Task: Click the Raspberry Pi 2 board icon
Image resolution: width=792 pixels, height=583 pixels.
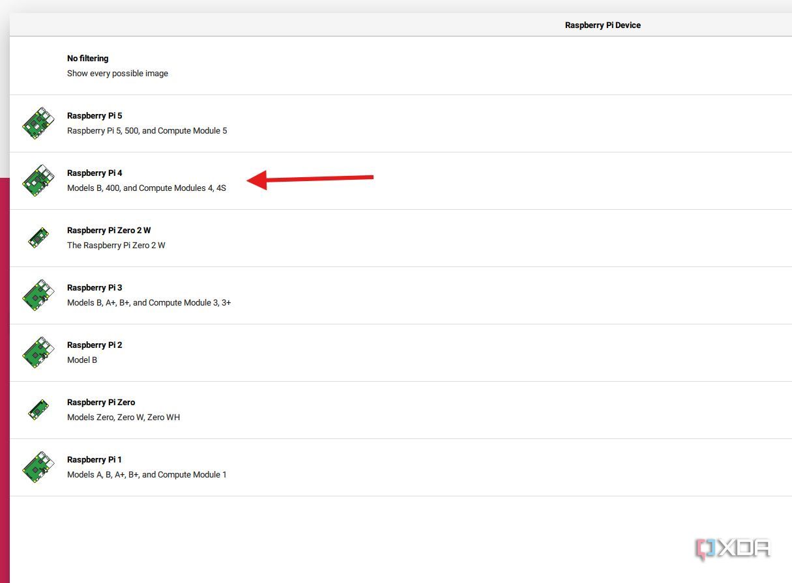Action: click(38, 352)
